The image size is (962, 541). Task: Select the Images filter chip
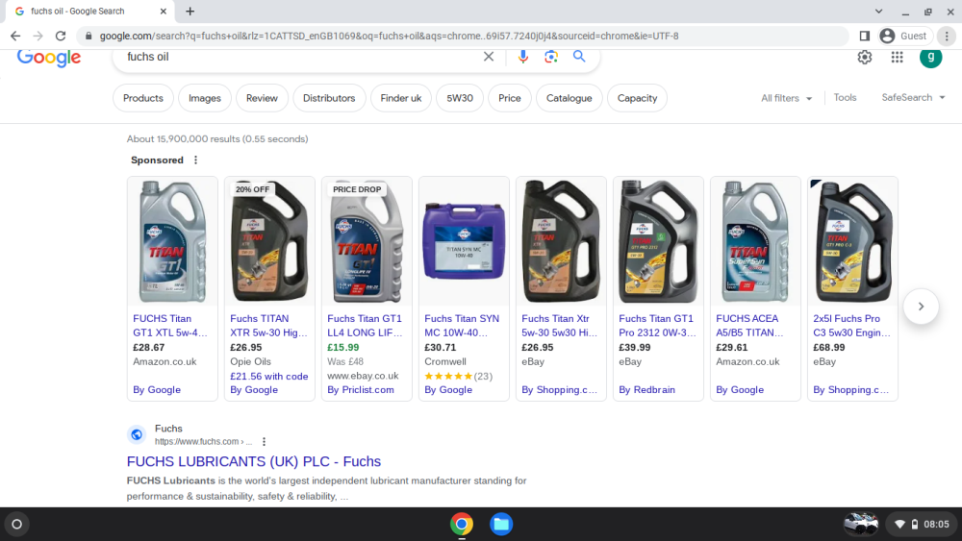click(x=204, y=98)
